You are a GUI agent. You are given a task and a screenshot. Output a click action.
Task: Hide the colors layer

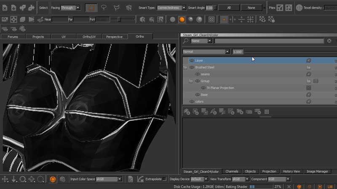[192, 102]
